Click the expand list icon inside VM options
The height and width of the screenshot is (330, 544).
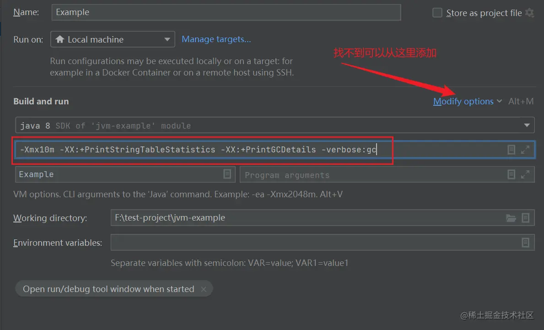[x=511, y=149]
